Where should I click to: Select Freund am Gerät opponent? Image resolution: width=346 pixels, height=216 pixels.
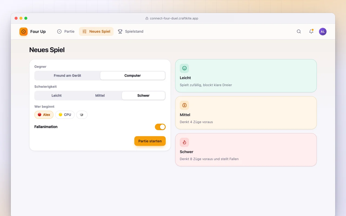point(68,76)
